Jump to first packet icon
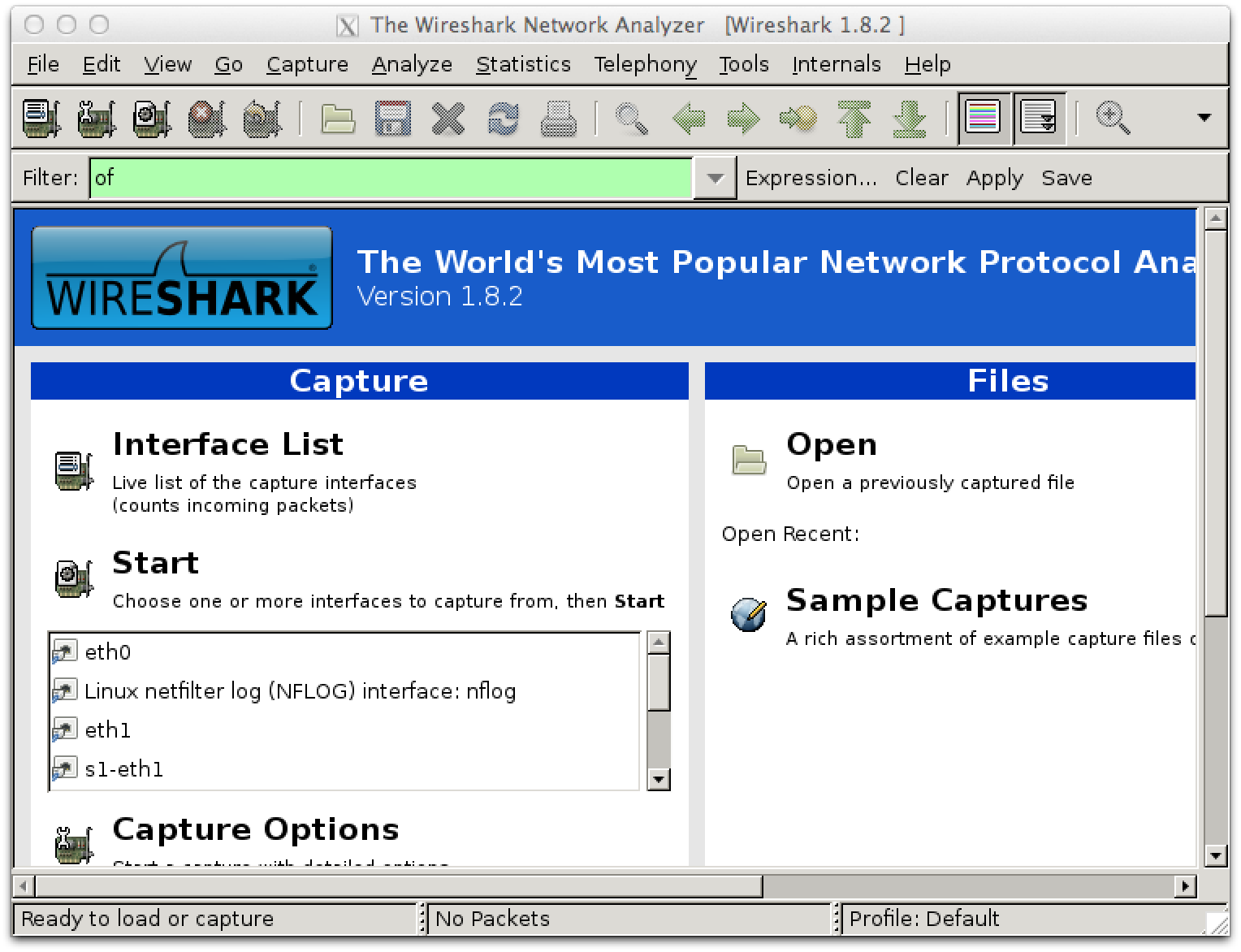 pos(854,119)
